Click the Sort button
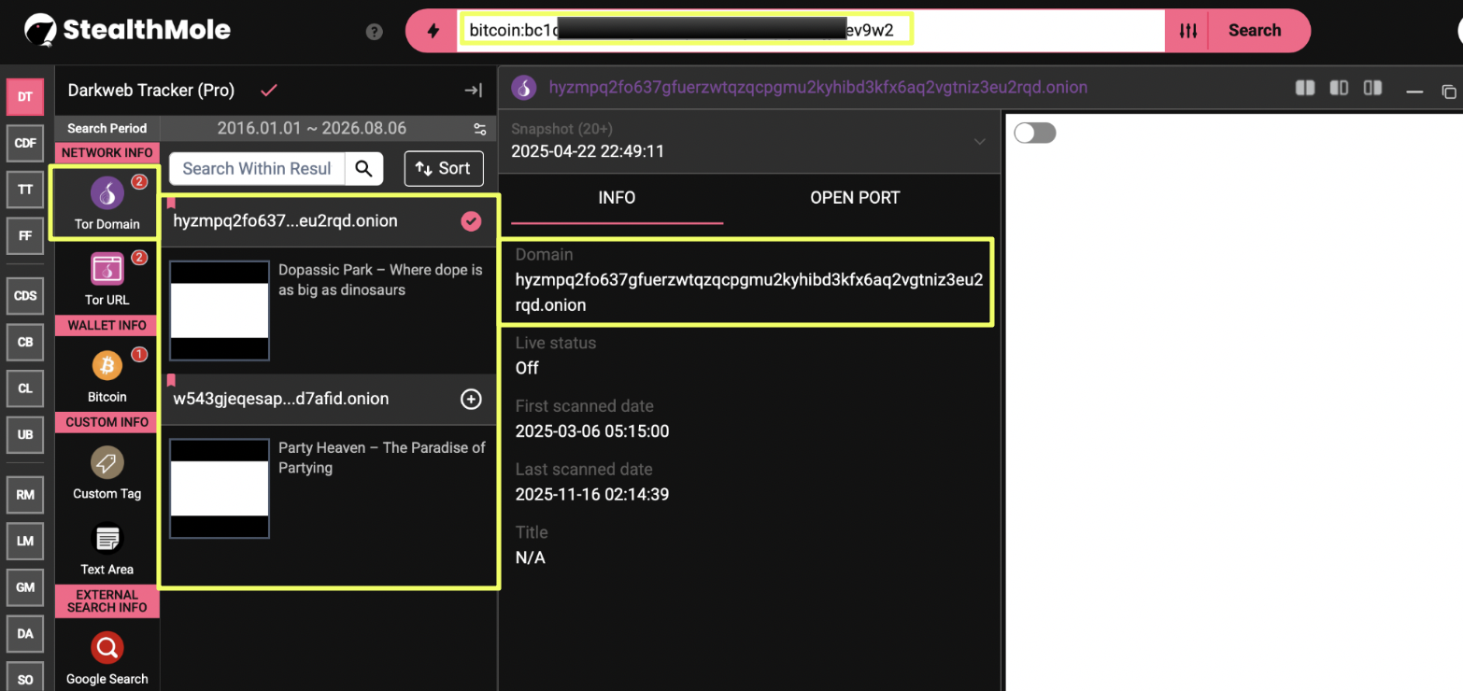 pos(444,168)
